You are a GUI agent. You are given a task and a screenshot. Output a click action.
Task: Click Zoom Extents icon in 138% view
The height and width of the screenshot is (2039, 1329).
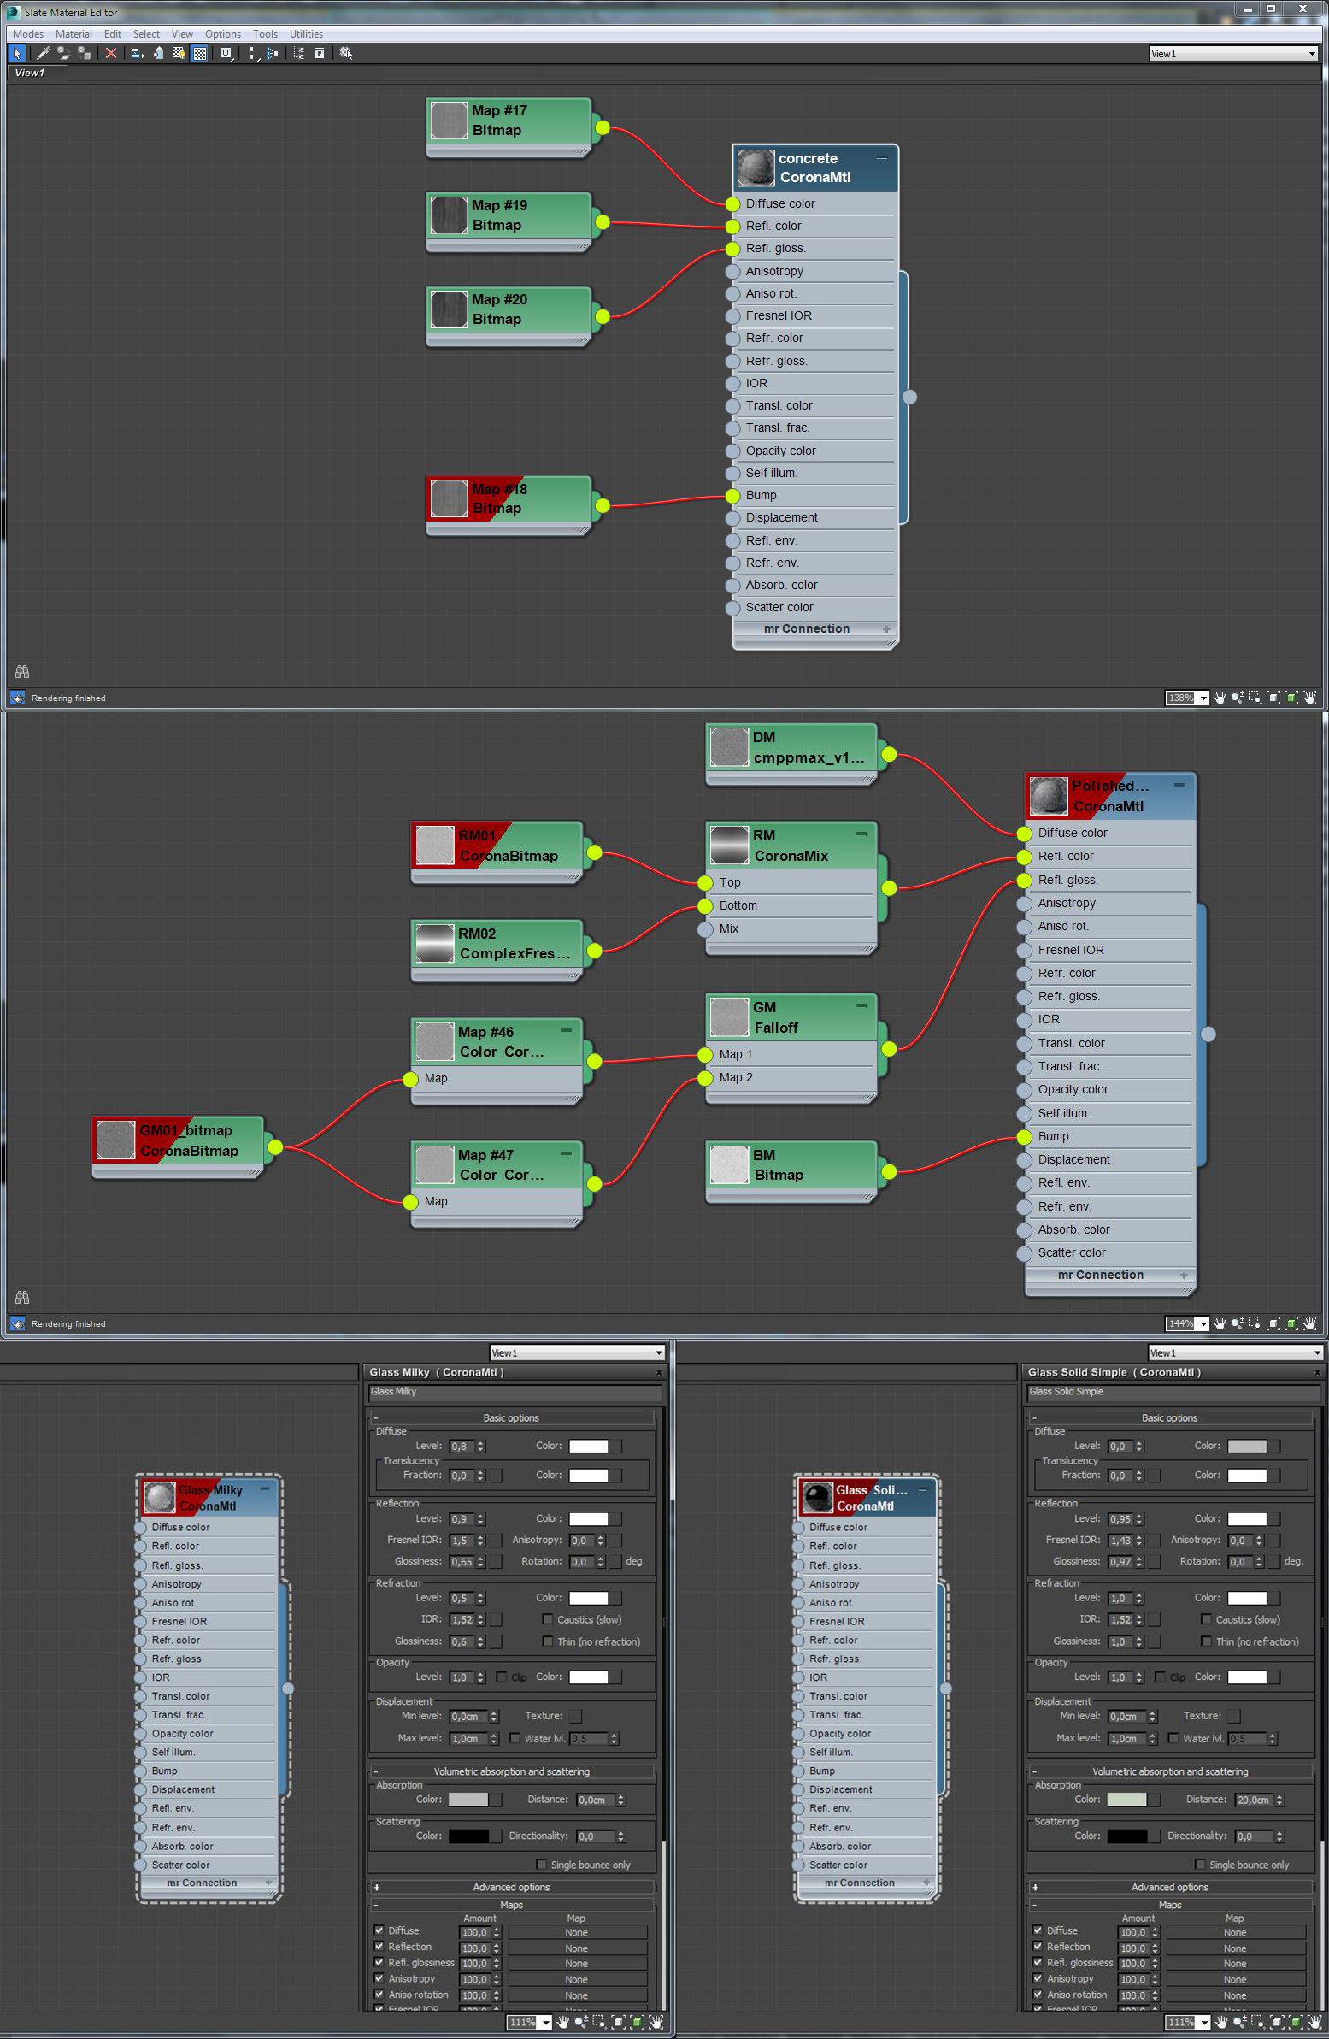point(1273,698)
